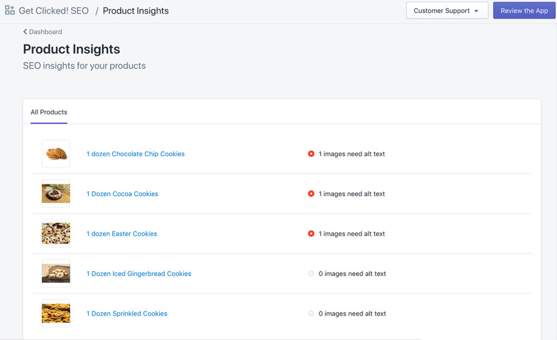Open the Get Clicked! SEO breadcrumb link
Image resolution: width=557 pixels, height=340 pixels.
point(54,11)
